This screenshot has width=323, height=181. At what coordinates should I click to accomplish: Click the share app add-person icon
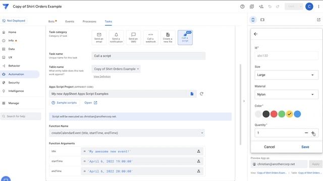pos(261,7)
